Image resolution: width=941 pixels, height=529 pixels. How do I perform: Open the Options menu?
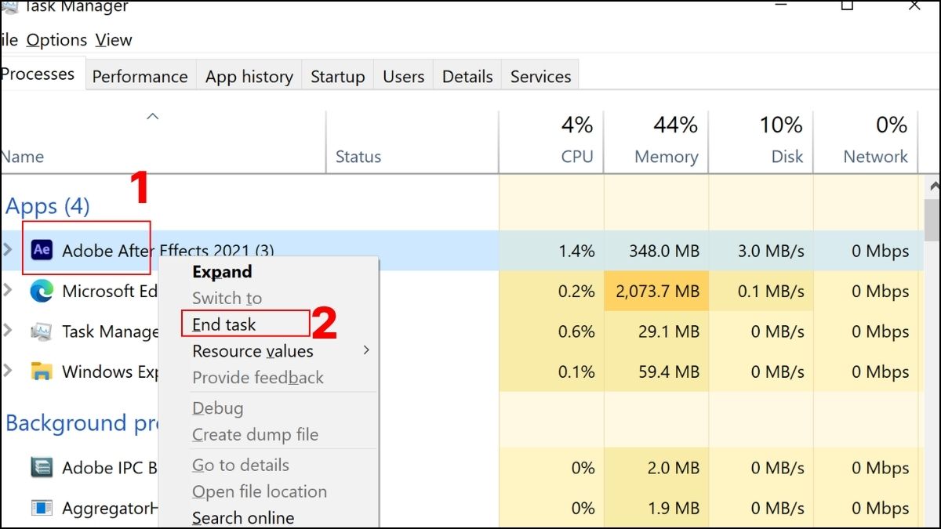tap(56, 40)
